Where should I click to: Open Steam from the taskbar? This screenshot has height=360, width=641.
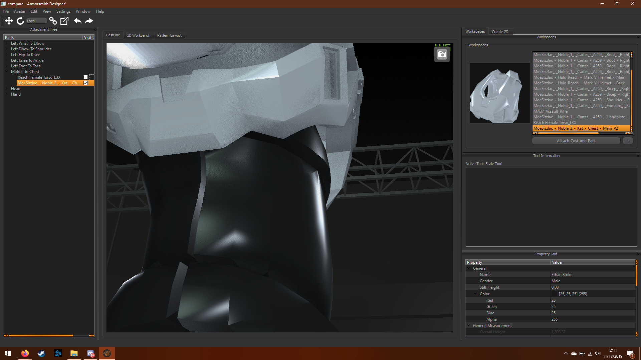pos(41,353)
